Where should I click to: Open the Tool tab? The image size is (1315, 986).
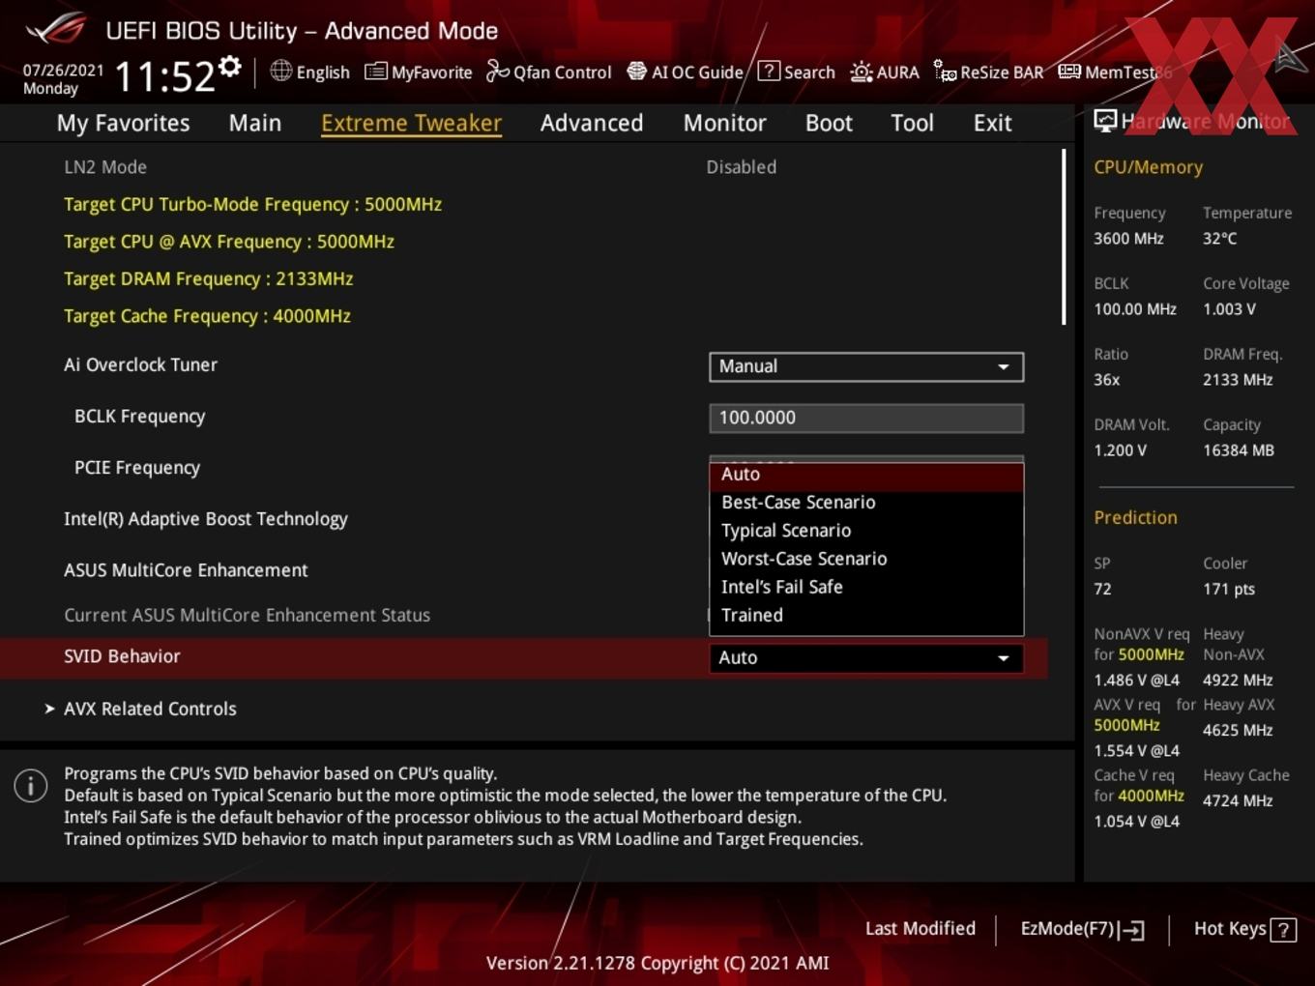click(x=912, y=123)
